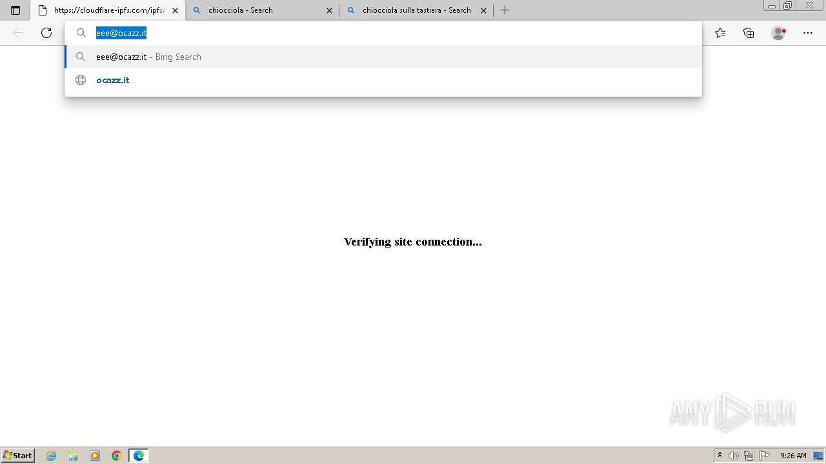Open File Explorer from taskbar
Image resolution: width=826 pixels, height=464 pixels.
click(x=73, y=456)
